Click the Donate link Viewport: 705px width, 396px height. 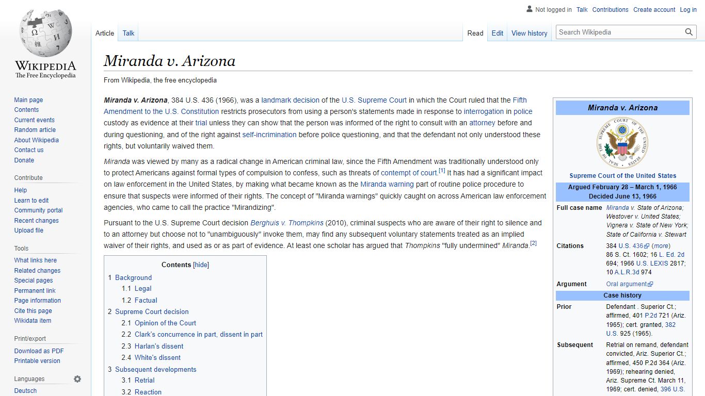24,160
